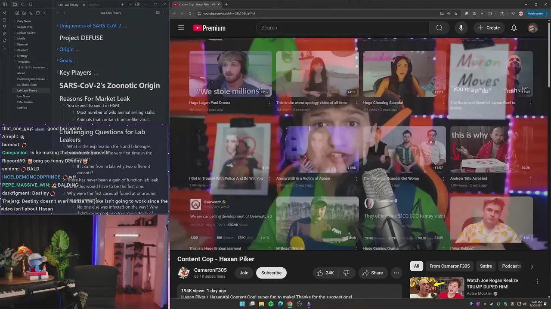Bookmark this page with the star icon
The image size is (551, 309).
point(456,13)
